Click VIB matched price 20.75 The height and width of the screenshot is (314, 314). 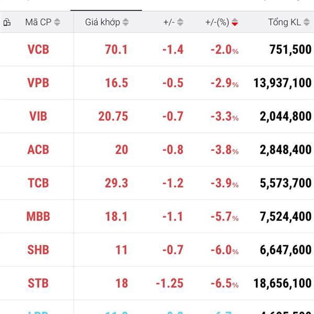pos(113,116)
